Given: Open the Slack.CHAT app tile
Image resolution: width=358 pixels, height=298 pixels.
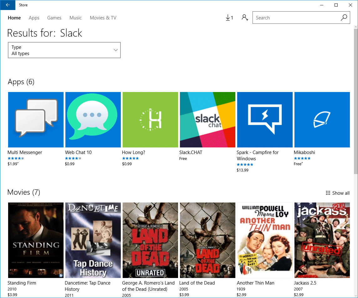Looking at the screenshot, I should (x=207, y=120).
